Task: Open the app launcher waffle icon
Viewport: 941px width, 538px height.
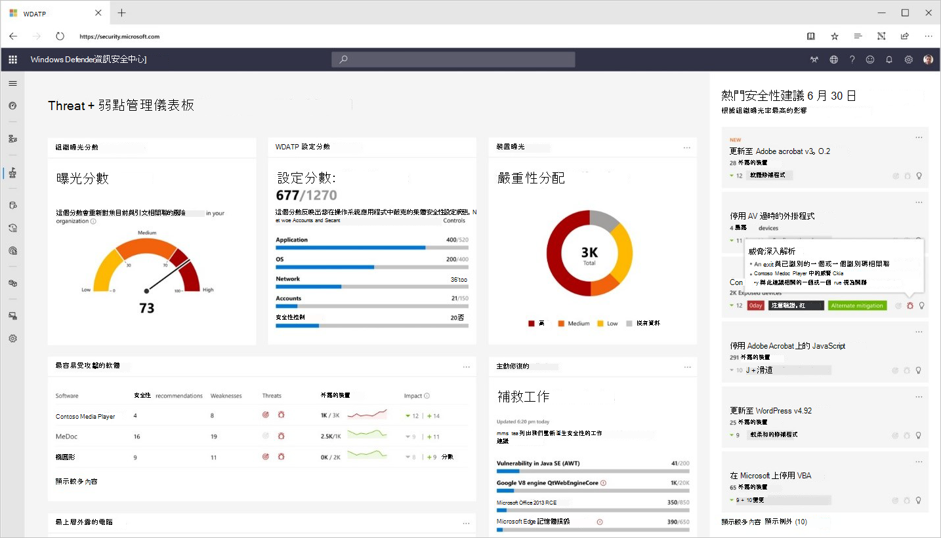Action: coord(12,60)
